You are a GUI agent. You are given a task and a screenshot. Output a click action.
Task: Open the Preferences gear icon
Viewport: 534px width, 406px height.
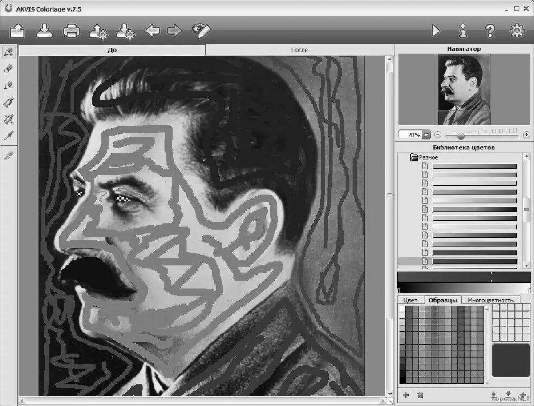tap(516, 31)
